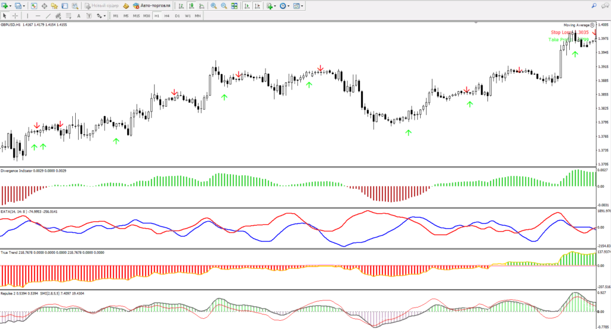Open the New Chart dropdown arrow
This screenshot has height=329, width=611.
point(11,5)
